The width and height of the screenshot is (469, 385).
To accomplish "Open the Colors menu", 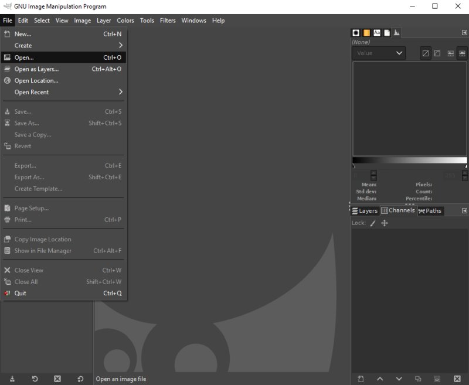I will (x=125, y=21).
